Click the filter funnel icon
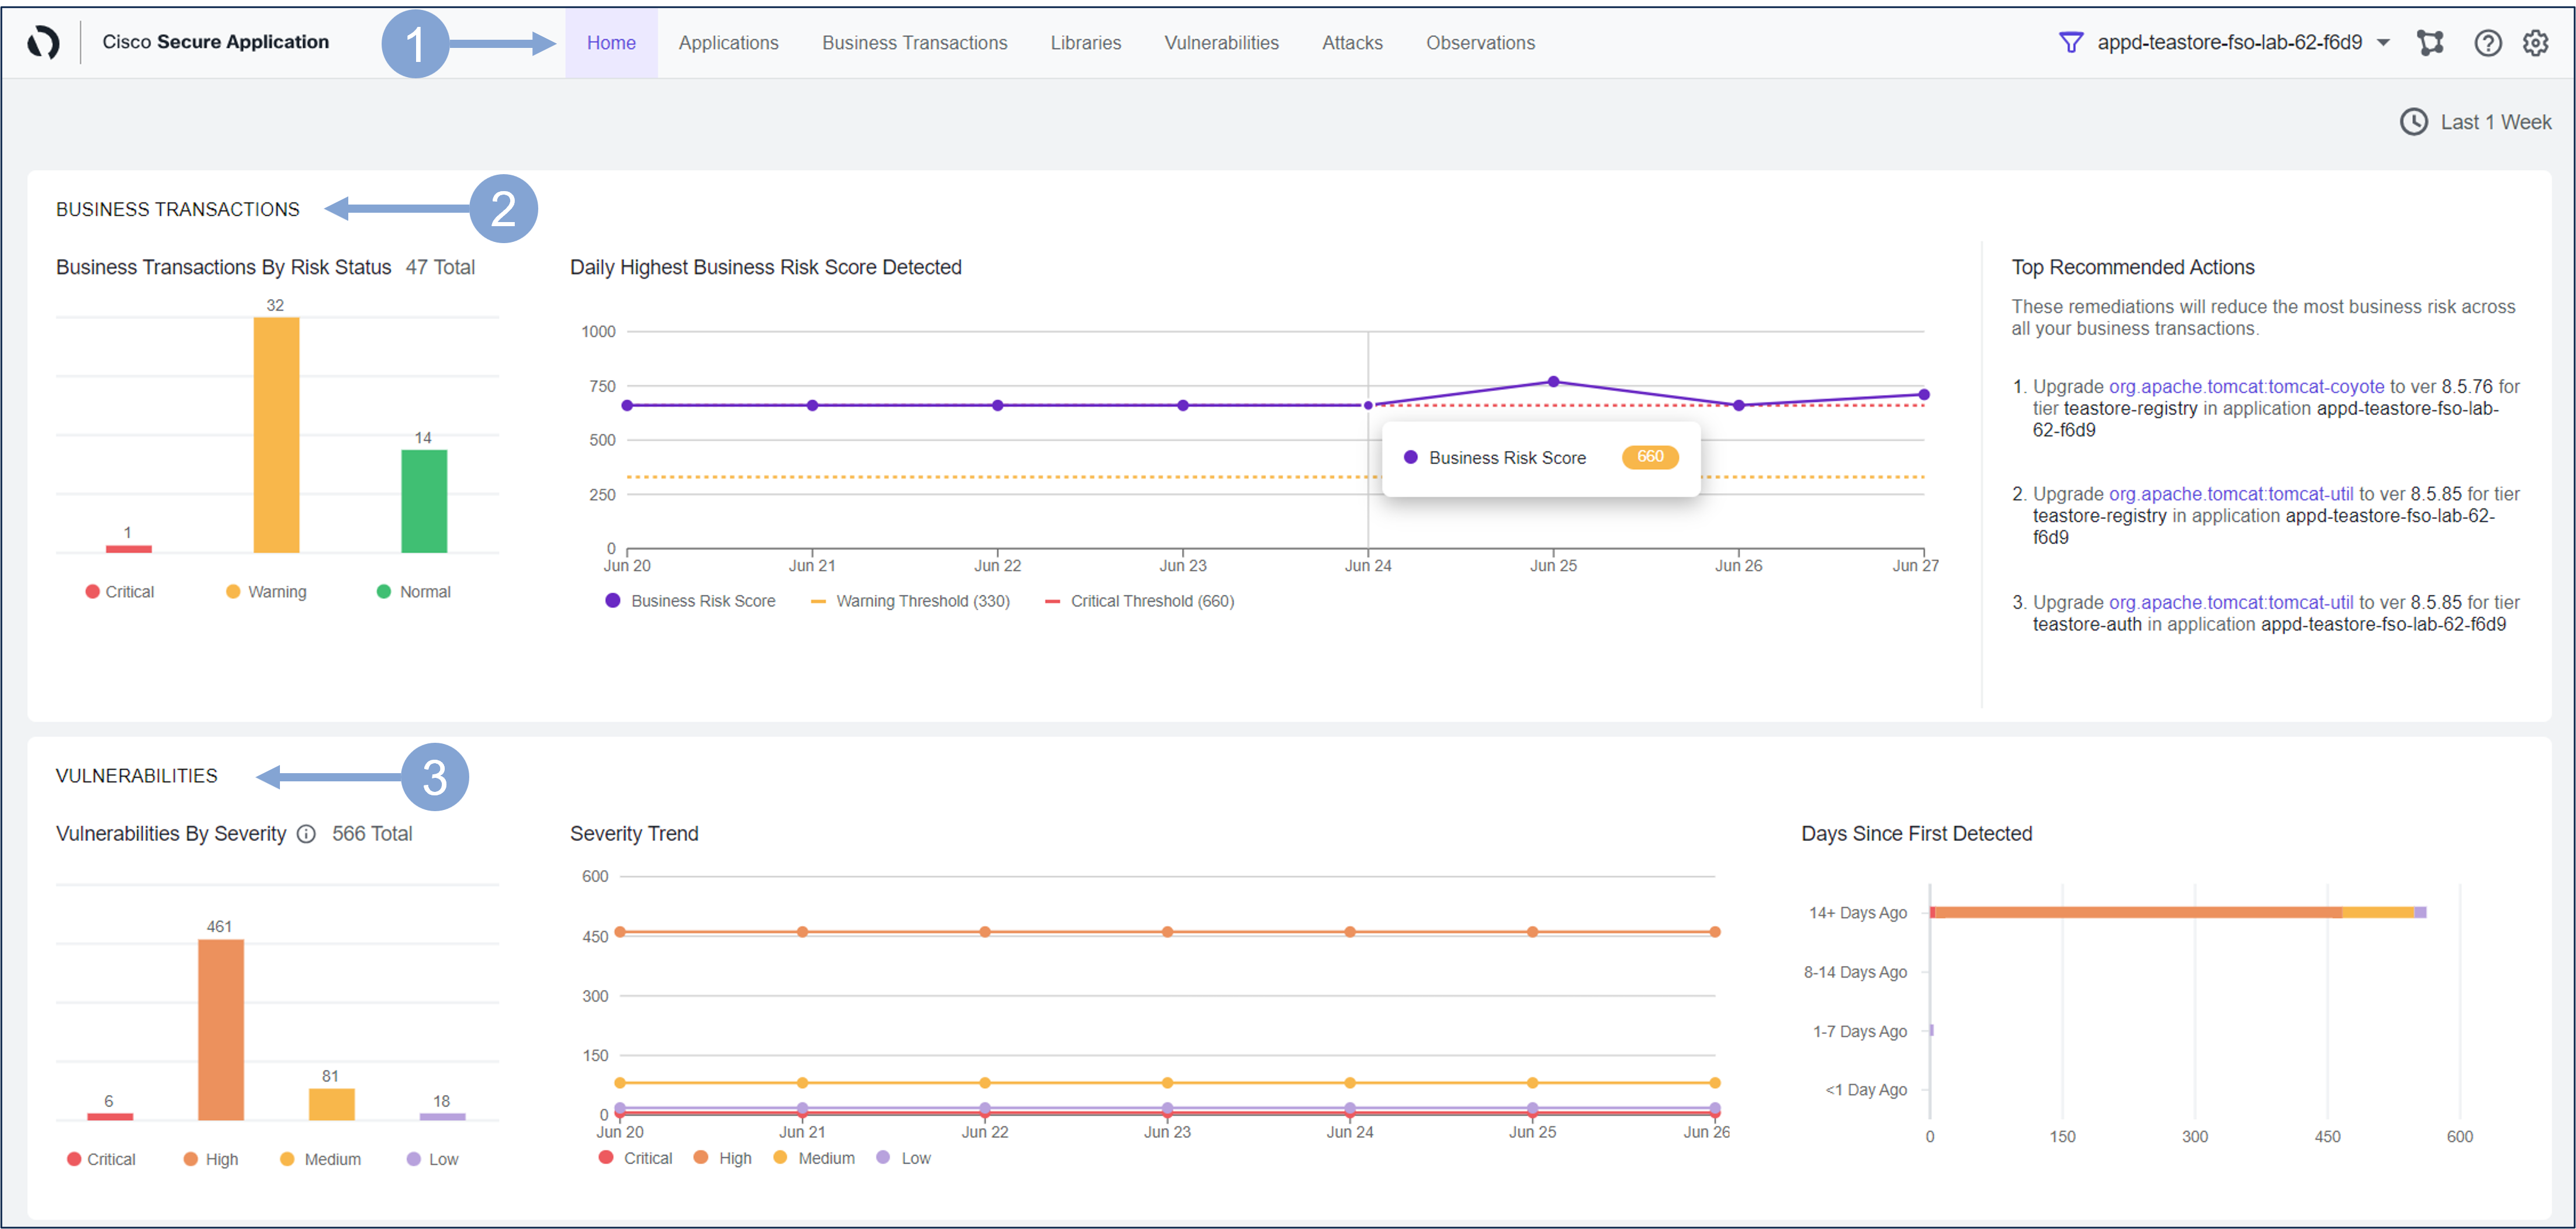 (x=2071, y=42)
